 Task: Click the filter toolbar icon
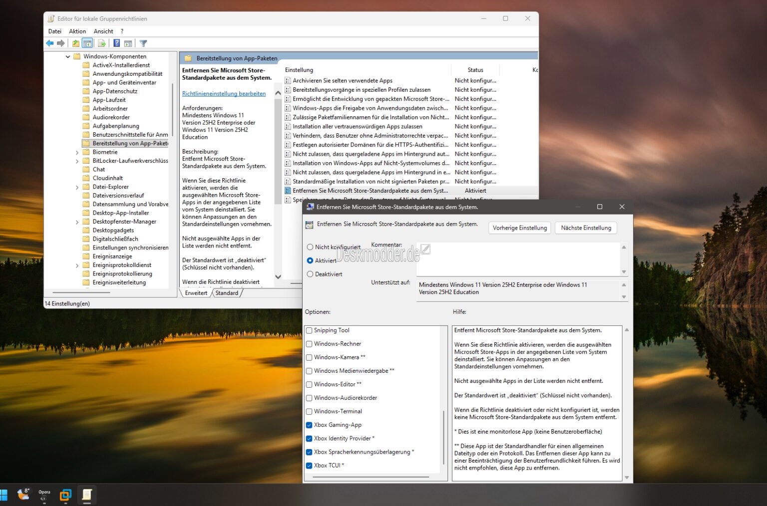coord(143,43)
